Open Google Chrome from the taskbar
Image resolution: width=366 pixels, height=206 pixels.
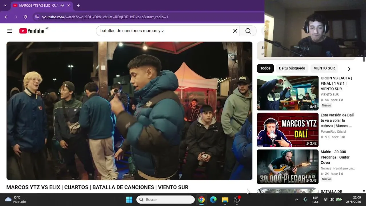(x=202, y=200)
